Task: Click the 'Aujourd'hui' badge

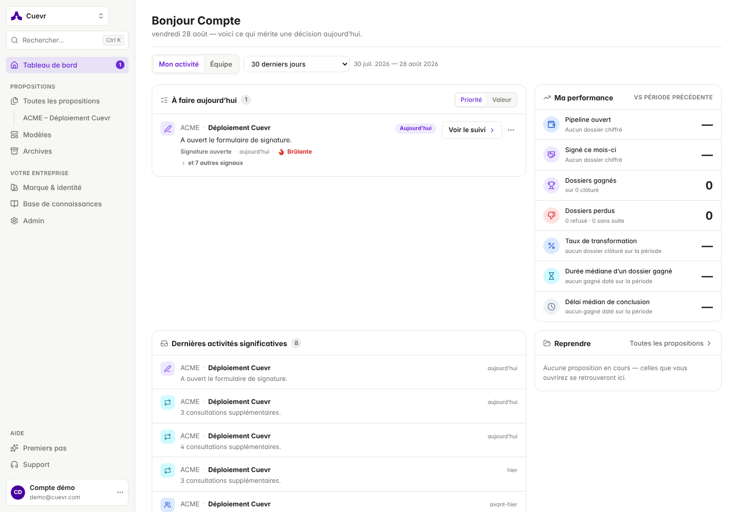Action: tap(416, 129)
